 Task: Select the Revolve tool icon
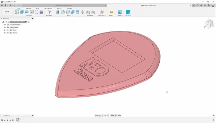pyautogui.click(x=27, y=12)
